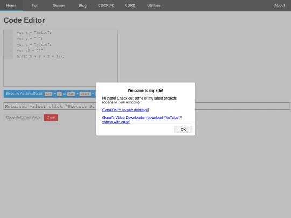Click the 'Welcome to my site!' dialog title
This screenshot has height=218, width=291.
(145, 90)
